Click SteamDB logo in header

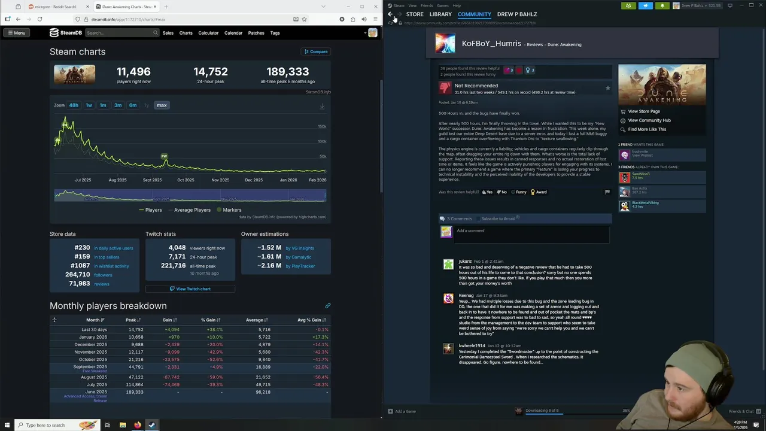[66, 33]
